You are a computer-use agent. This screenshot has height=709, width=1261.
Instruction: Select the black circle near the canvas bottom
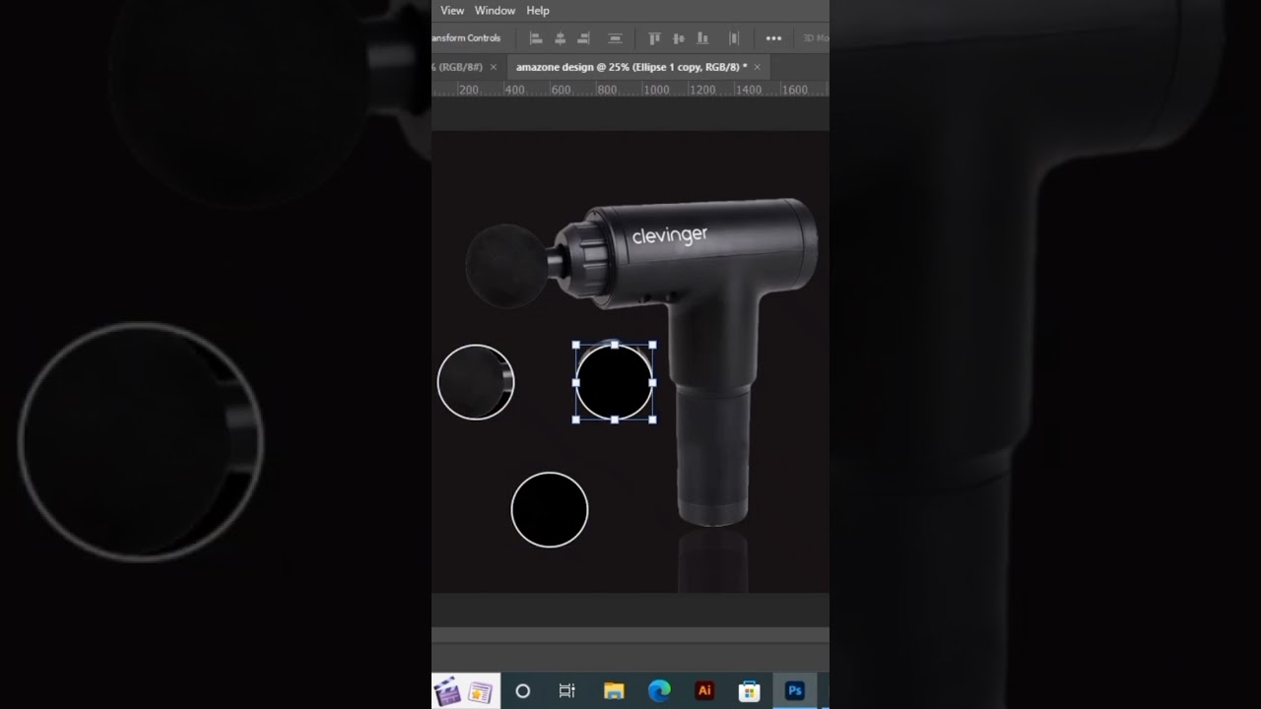point(550,510)
